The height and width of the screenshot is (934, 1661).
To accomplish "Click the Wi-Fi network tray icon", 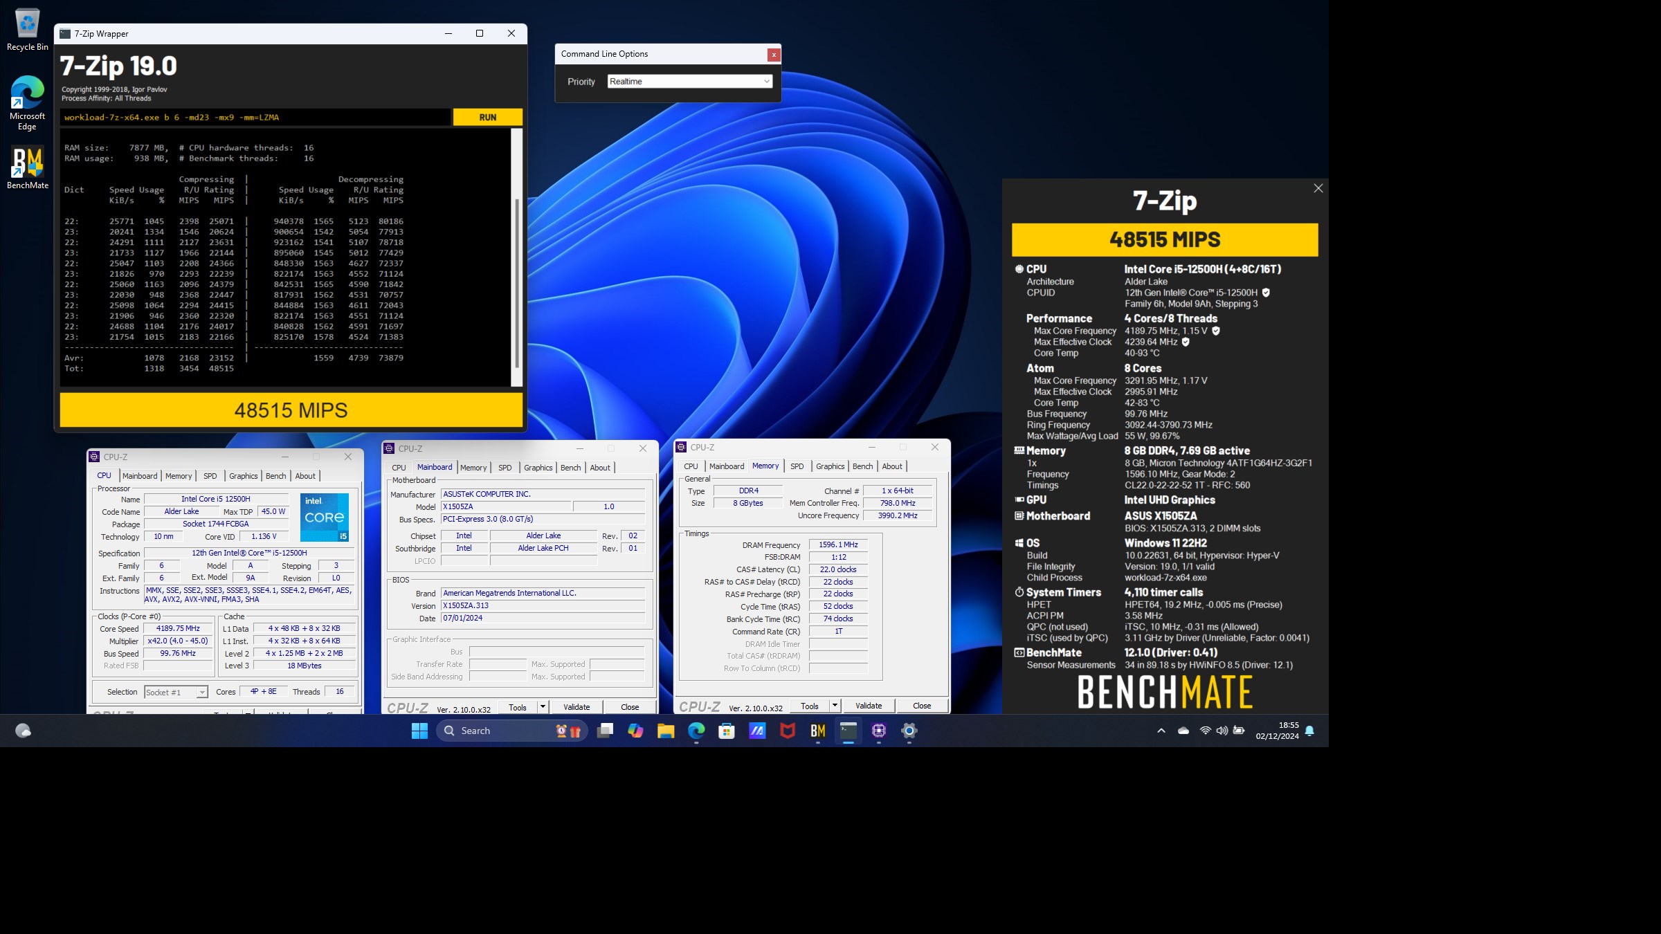I will (1206, 731).
